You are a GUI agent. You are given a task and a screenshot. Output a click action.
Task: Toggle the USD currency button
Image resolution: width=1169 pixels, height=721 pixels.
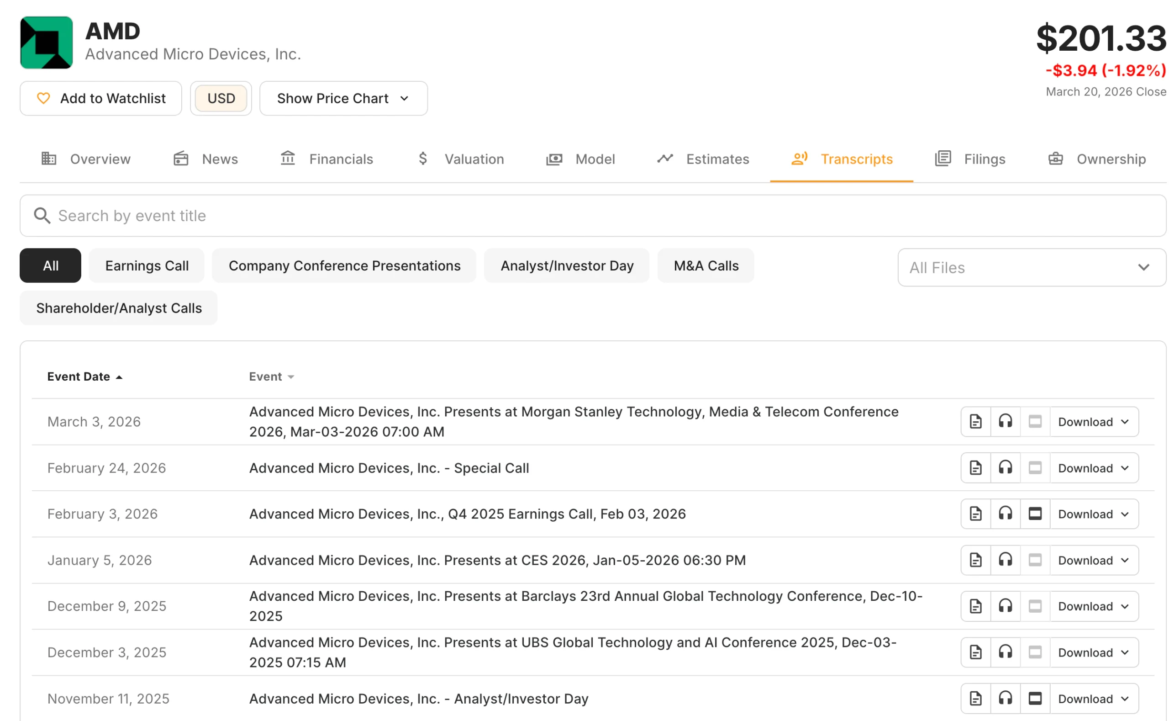point(221,98)
